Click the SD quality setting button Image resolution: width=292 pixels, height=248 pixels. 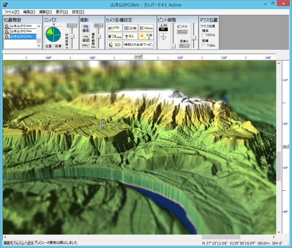[114, 45]
